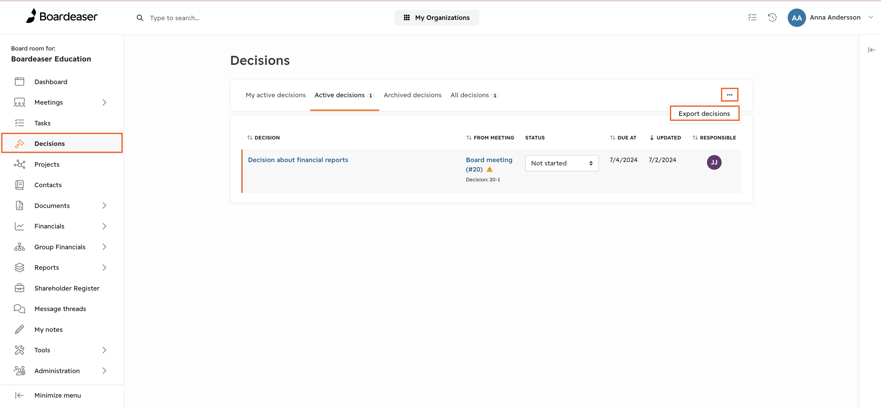Screen dimensions: 881x408
Task: Click the Financials chart icon
Action: tap(20, 226)
